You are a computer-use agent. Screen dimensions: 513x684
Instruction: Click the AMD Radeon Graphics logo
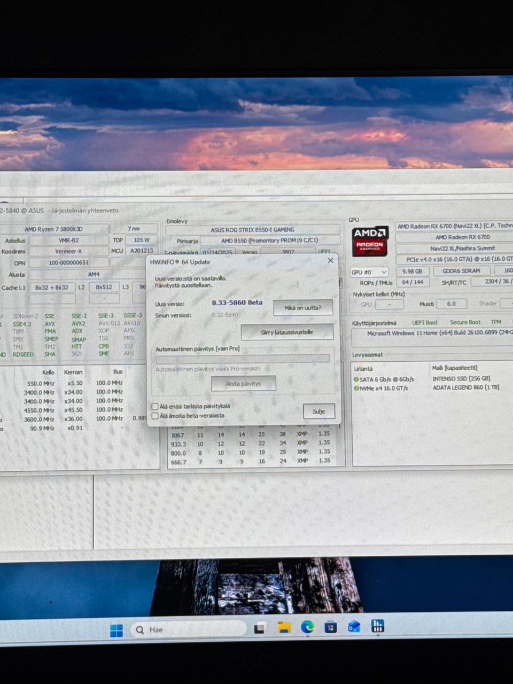pyautogui.click(x=370, y=241)
